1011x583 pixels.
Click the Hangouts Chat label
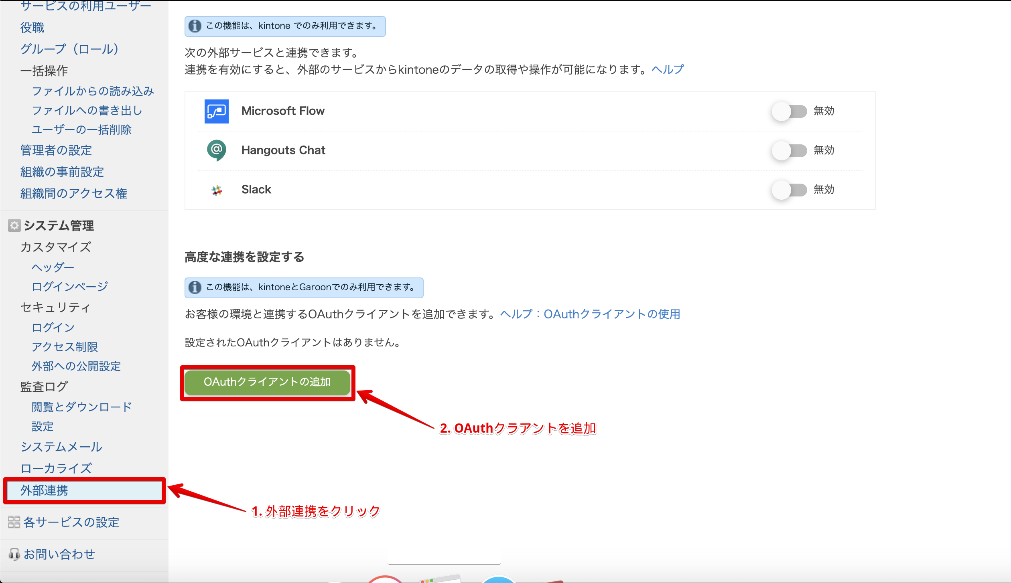[283, 150]
